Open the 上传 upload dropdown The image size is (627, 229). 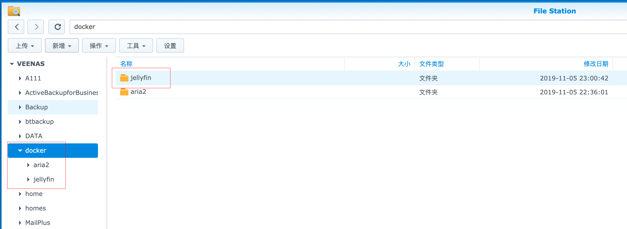25,46
